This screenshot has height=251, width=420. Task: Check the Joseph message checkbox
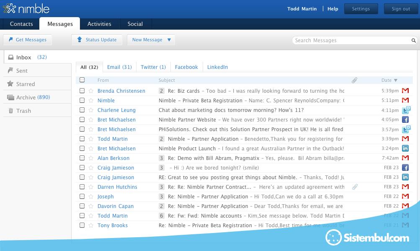click(82, 197)
